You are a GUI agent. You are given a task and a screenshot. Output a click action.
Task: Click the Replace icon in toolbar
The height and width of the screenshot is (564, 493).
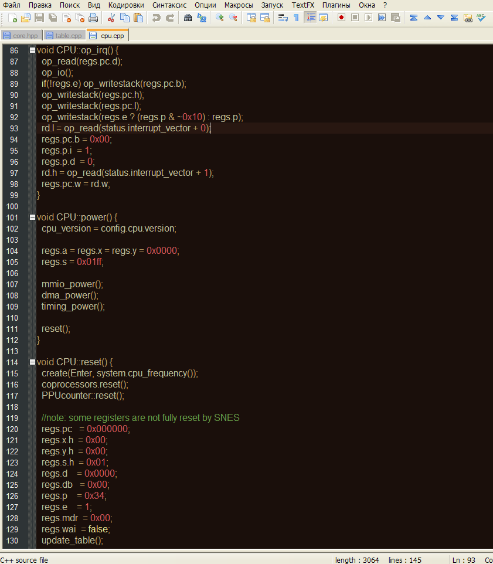(202, 18)
